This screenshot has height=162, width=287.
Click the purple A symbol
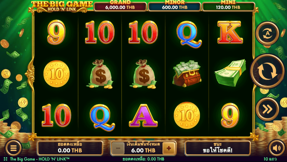tap(143, 116)
